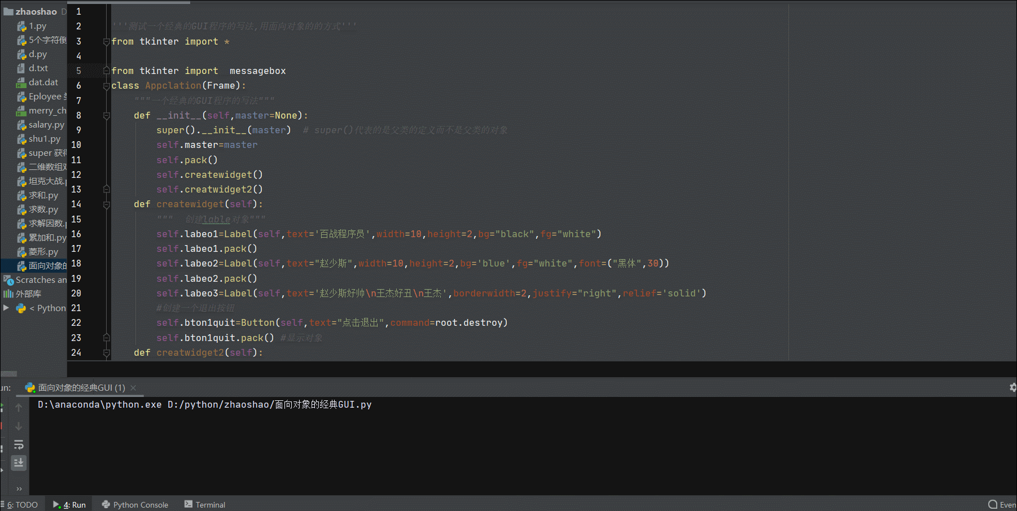Open salary.py in the project tree
This screenshot has width=1017, height=511.
tap(46, 125)
